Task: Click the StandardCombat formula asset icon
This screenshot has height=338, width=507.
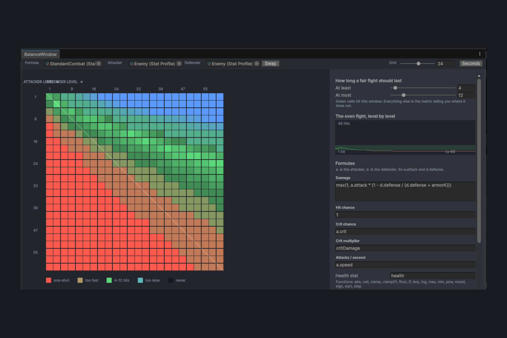Action: [x=47, y=64]
